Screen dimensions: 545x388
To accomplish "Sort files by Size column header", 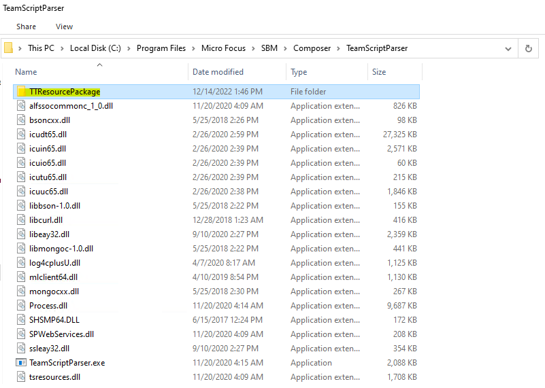I will point(379,72).
